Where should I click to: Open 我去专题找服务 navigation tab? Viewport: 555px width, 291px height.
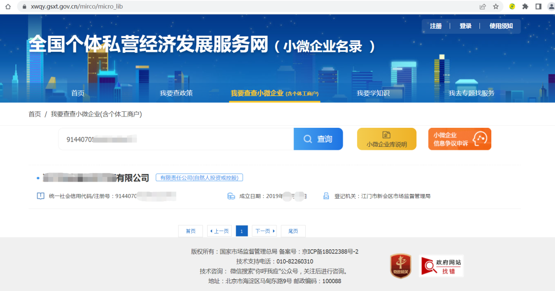(471, 93)
